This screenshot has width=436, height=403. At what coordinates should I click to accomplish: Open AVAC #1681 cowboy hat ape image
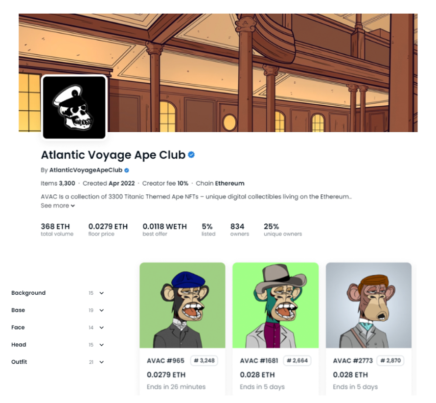(275, 306)
